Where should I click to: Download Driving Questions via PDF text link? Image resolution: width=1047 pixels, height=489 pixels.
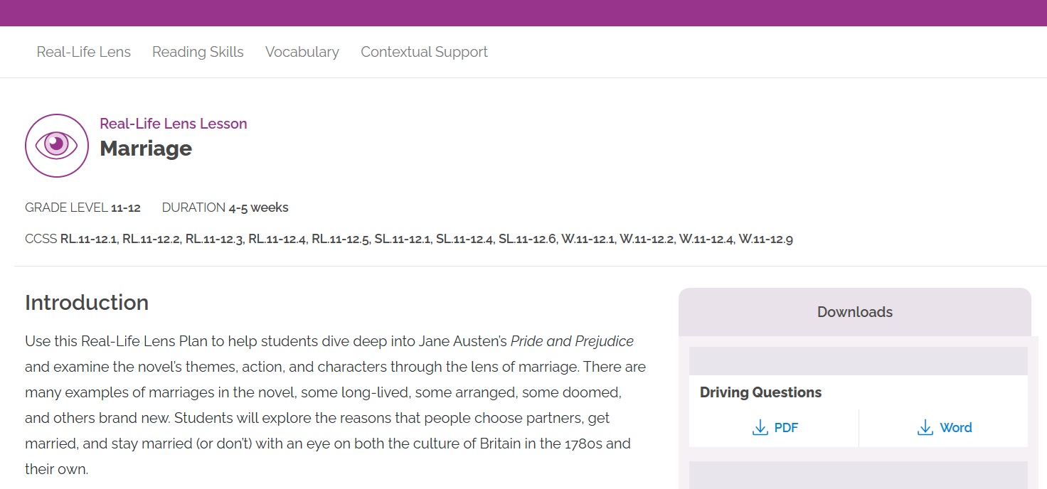coord(786,428)
